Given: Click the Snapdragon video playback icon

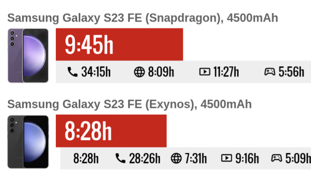Looking at the screenshot, I should tap(205, 72).
